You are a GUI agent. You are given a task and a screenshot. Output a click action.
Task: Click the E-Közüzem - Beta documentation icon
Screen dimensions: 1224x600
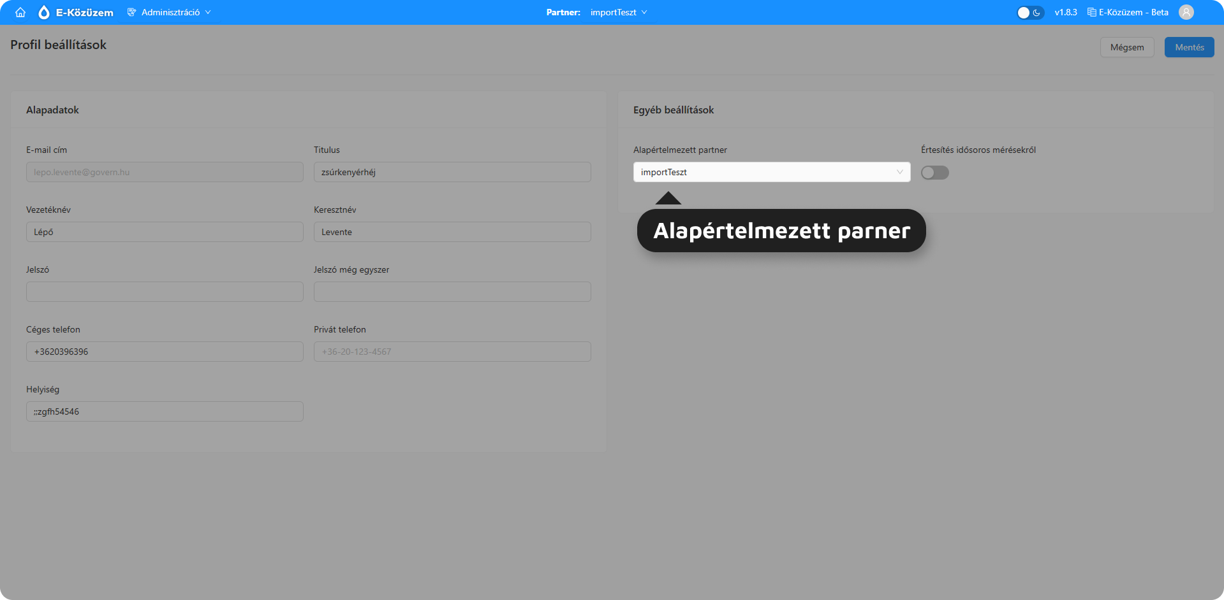[1091, 12]
